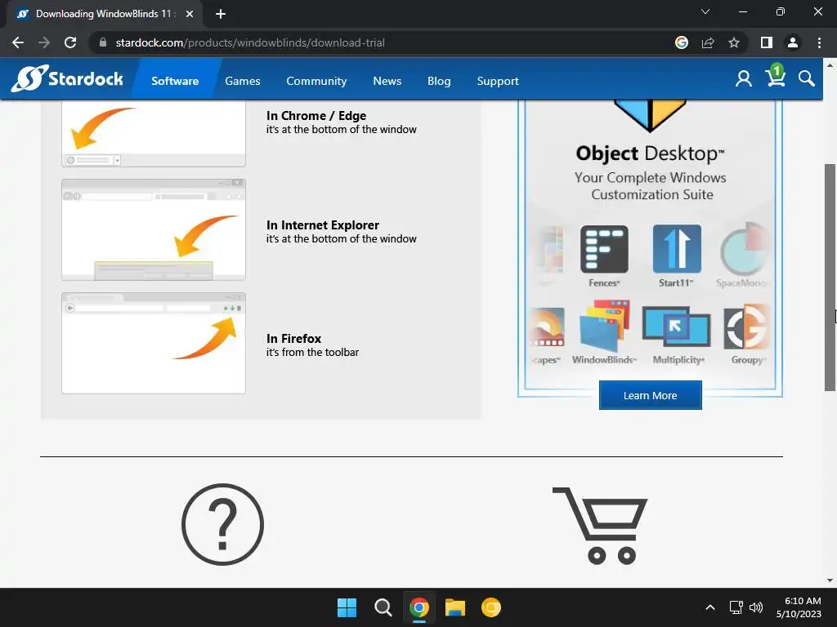Click the address bar URL
The height and width of the screenshot is (627, 837).
coord(250,42)
